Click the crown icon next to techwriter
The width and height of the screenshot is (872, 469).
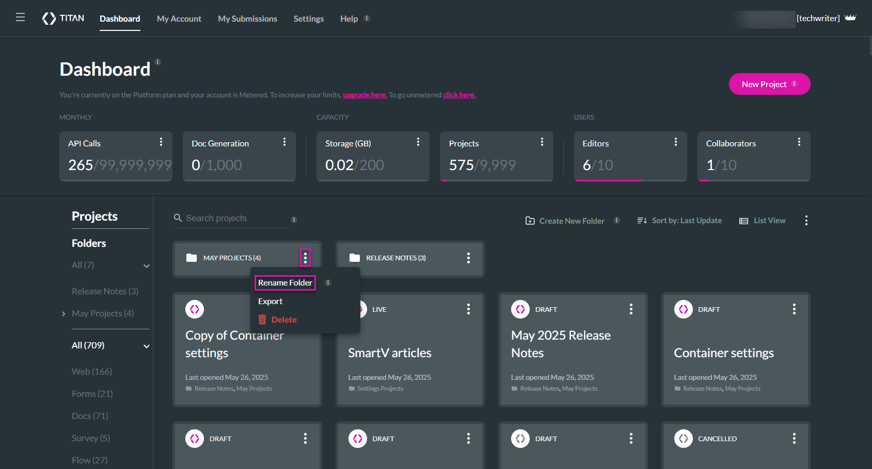click(x=850, y=18)
